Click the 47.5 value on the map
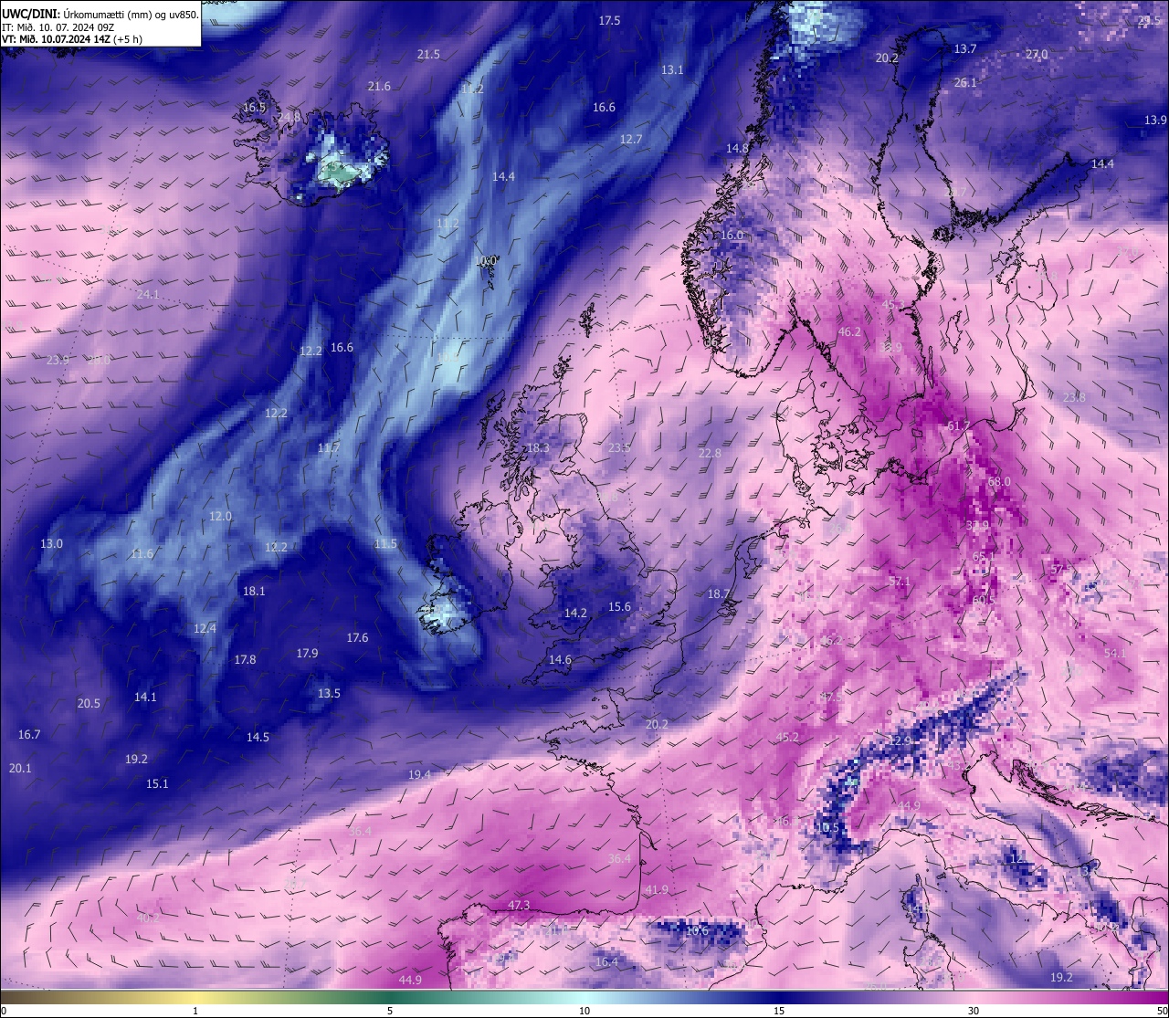Viewport: 1169px width, 1018px height. tap(831, 697)
